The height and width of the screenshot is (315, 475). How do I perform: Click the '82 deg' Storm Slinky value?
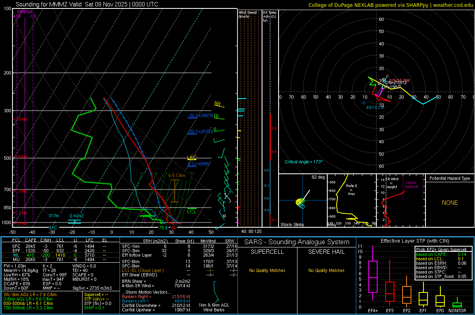click(318, 177)
